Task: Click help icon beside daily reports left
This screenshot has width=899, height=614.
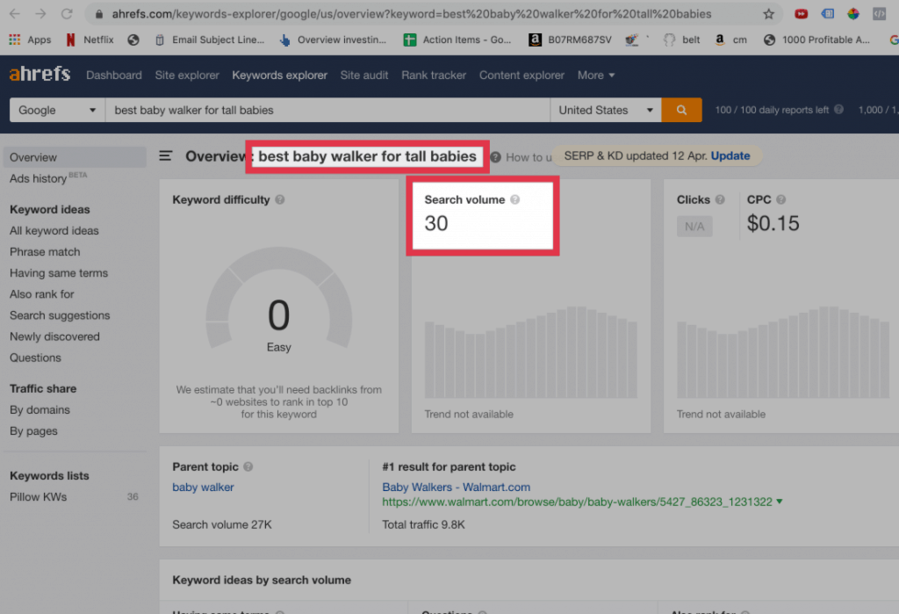Action: pyautogui.click(x=838, y=109)
